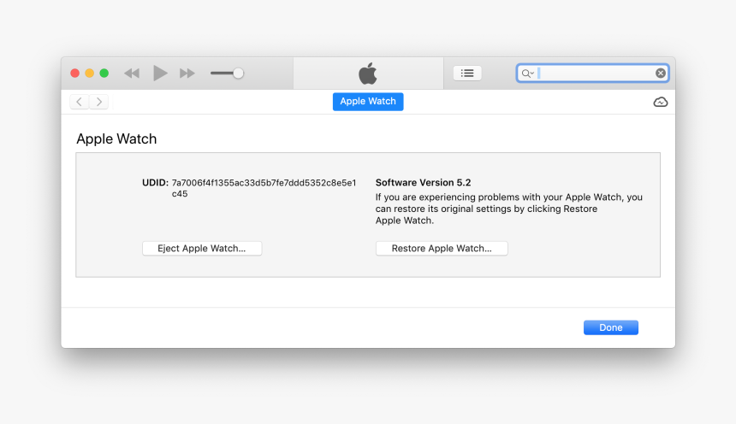The width and height of the screenshot is (736, 424).
Task: Click the fast-forward playback button
Action: (x=187, y=74)
